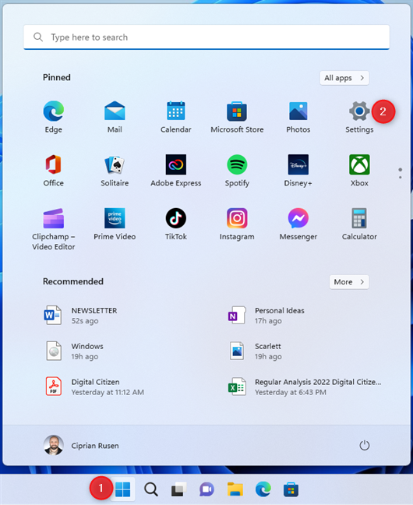This screenshot has height=505, width=413.
Task: Open the Settings gear app
Action: pos(359,117)
